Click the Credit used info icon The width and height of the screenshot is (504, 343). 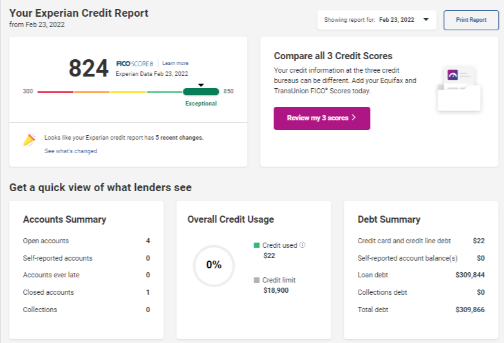(x=302, y=245)
